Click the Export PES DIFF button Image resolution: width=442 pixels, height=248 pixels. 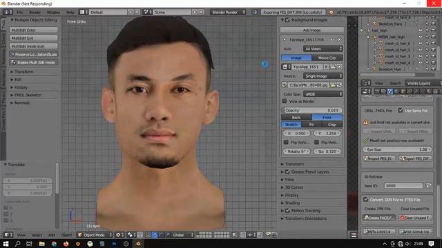416,158
